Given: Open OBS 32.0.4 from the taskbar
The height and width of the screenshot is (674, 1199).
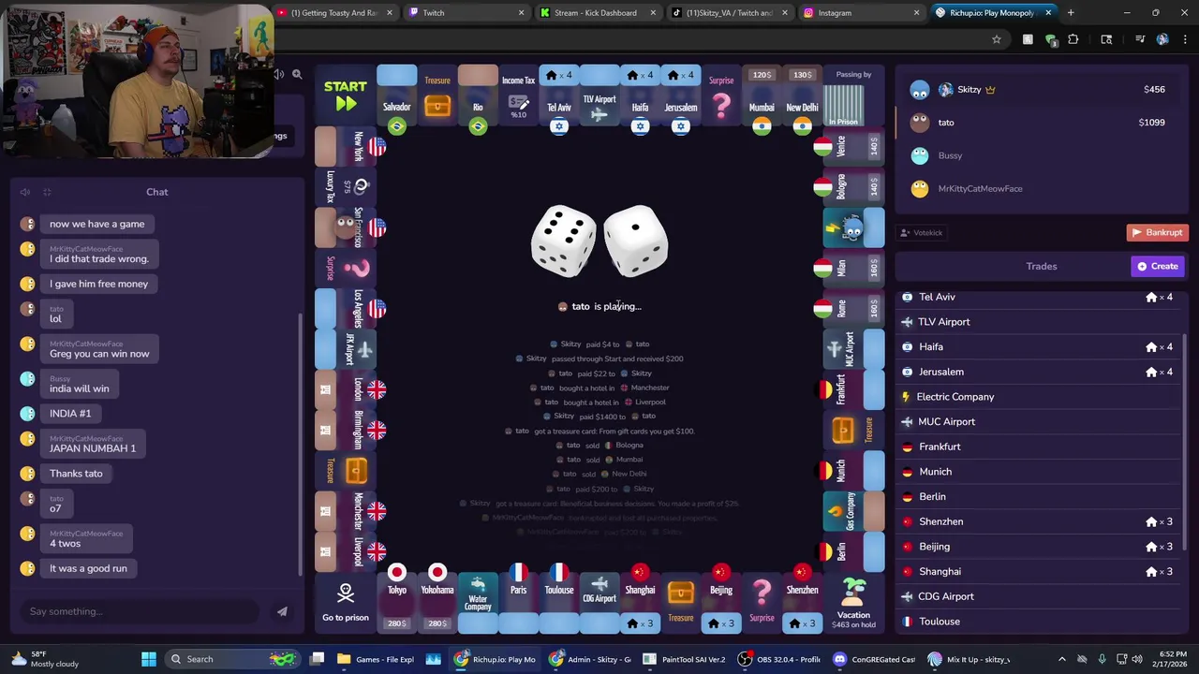Looking at the screenshot, I should point(778,659).
